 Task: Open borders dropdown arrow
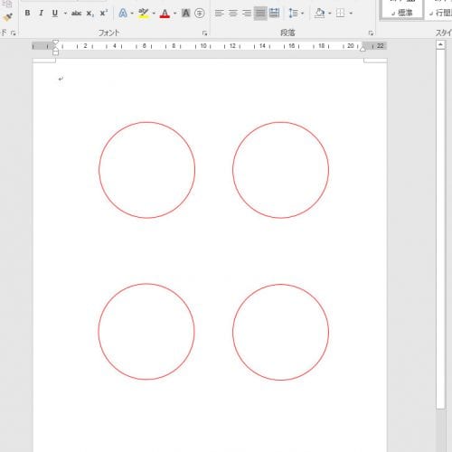(351, 14)
